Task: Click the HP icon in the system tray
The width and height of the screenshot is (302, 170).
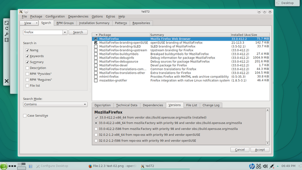Action: tap(252, 166)
